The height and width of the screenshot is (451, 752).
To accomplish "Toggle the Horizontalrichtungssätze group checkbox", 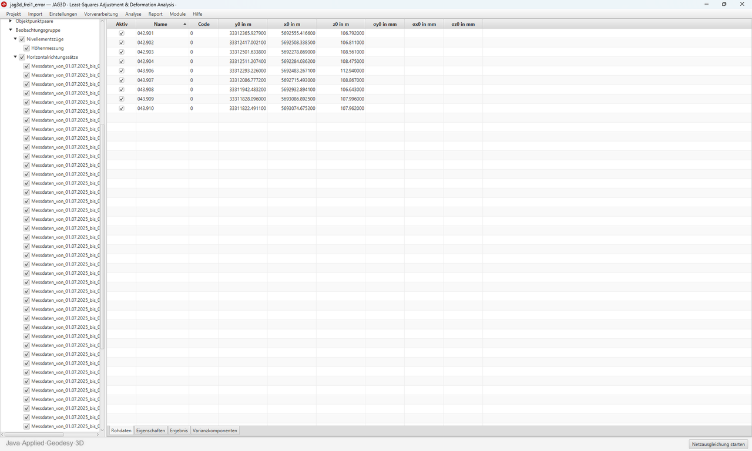I will (x=22, y=58).
